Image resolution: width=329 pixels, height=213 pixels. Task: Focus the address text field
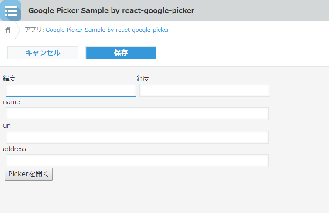point(137,161)
